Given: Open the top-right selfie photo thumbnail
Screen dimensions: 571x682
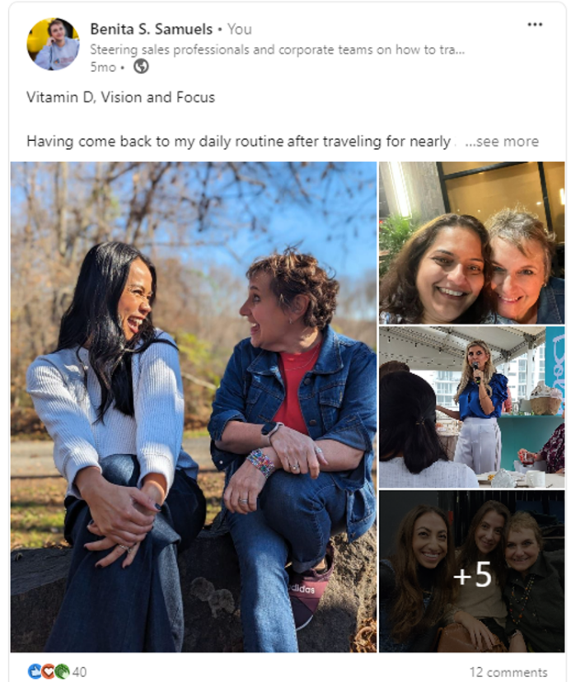Looking at the screenshot, I should (x=471, y=242).
